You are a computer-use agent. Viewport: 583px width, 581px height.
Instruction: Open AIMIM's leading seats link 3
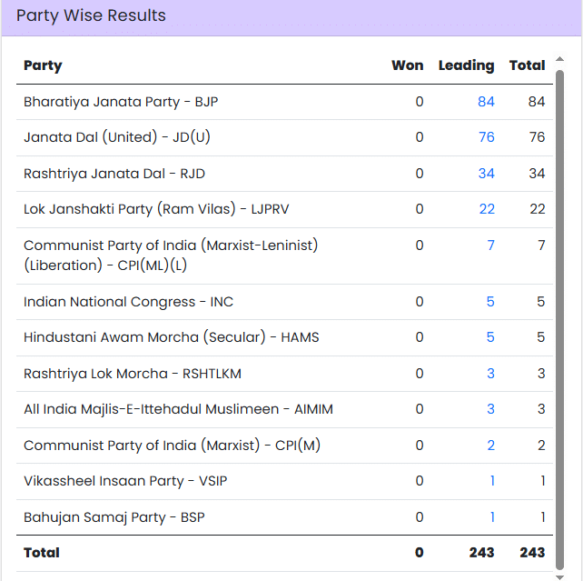tap(490, 409)
